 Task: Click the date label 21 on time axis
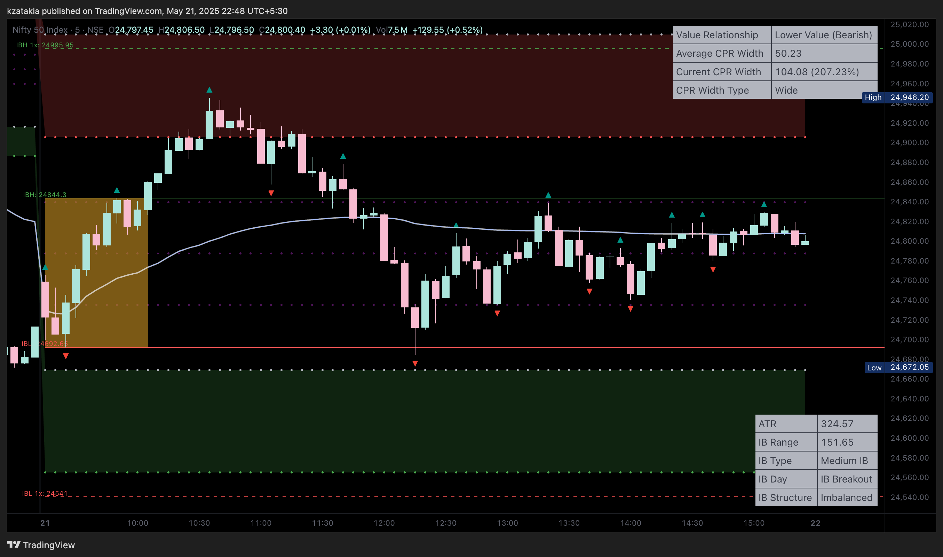pyautogui.click(x=45, y=523)
